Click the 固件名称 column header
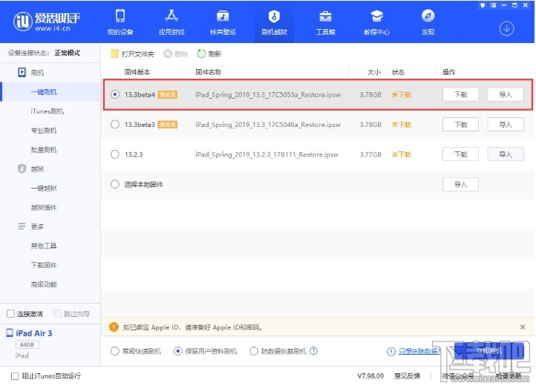Screen dimensions: 536x386 pyautogui.click(x=208, y=72)
